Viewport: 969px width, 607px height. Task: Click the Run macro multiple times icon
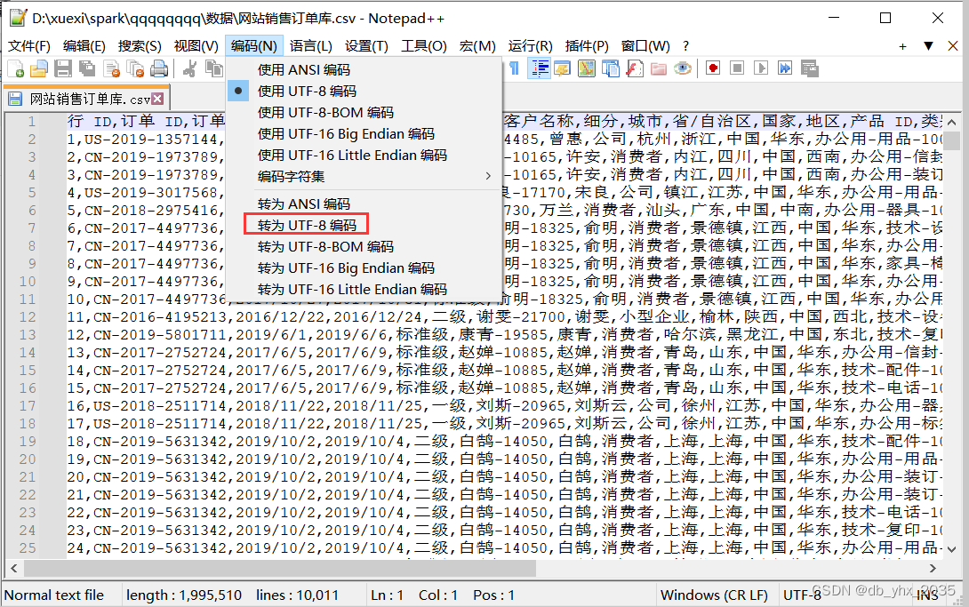(786, 68)
